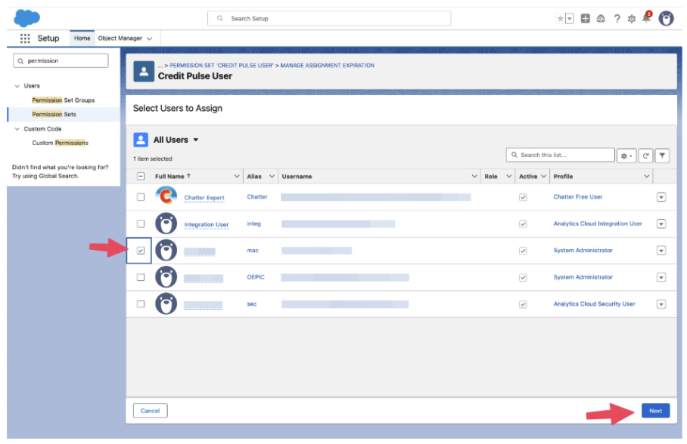Image resolution: width=687 pixels, height=444 pixels.
Task: Select the Integration User checkbox
Action: click(141, 224)
